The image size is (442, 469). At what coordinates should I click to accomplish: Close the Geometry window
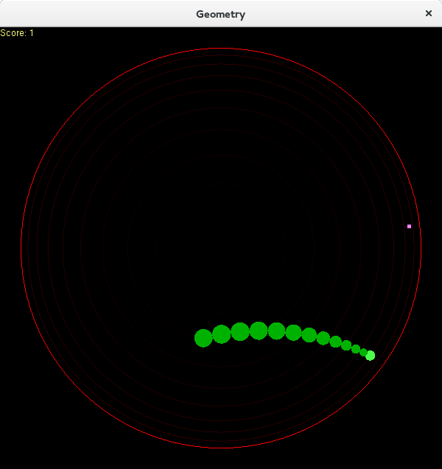[x=429, y=13]
